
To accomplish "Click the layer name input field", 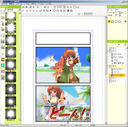I will pyautogui.click(x=117, y=10).
